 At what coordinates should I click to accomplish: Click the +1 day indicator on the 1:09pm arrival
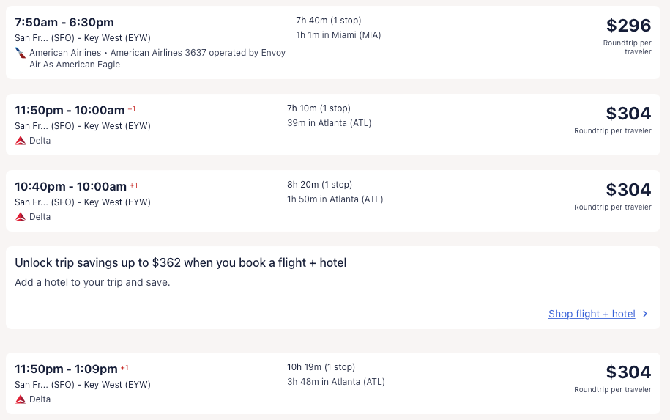[124, 368]
